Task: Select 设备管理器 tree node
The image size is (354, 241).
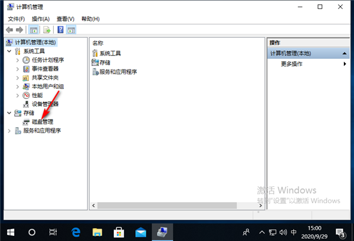Action: 45,104
